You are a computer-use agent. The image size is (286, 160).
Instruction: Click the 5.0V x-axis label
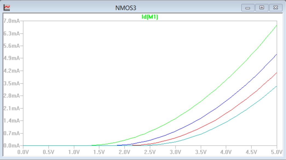coord(277,152)
